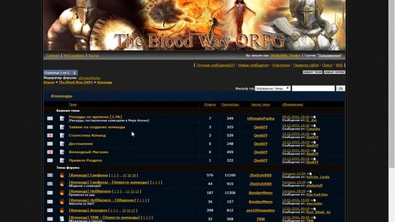Sort topics by the Обновления column
The image size is (395, 222).
pos(292,104)
